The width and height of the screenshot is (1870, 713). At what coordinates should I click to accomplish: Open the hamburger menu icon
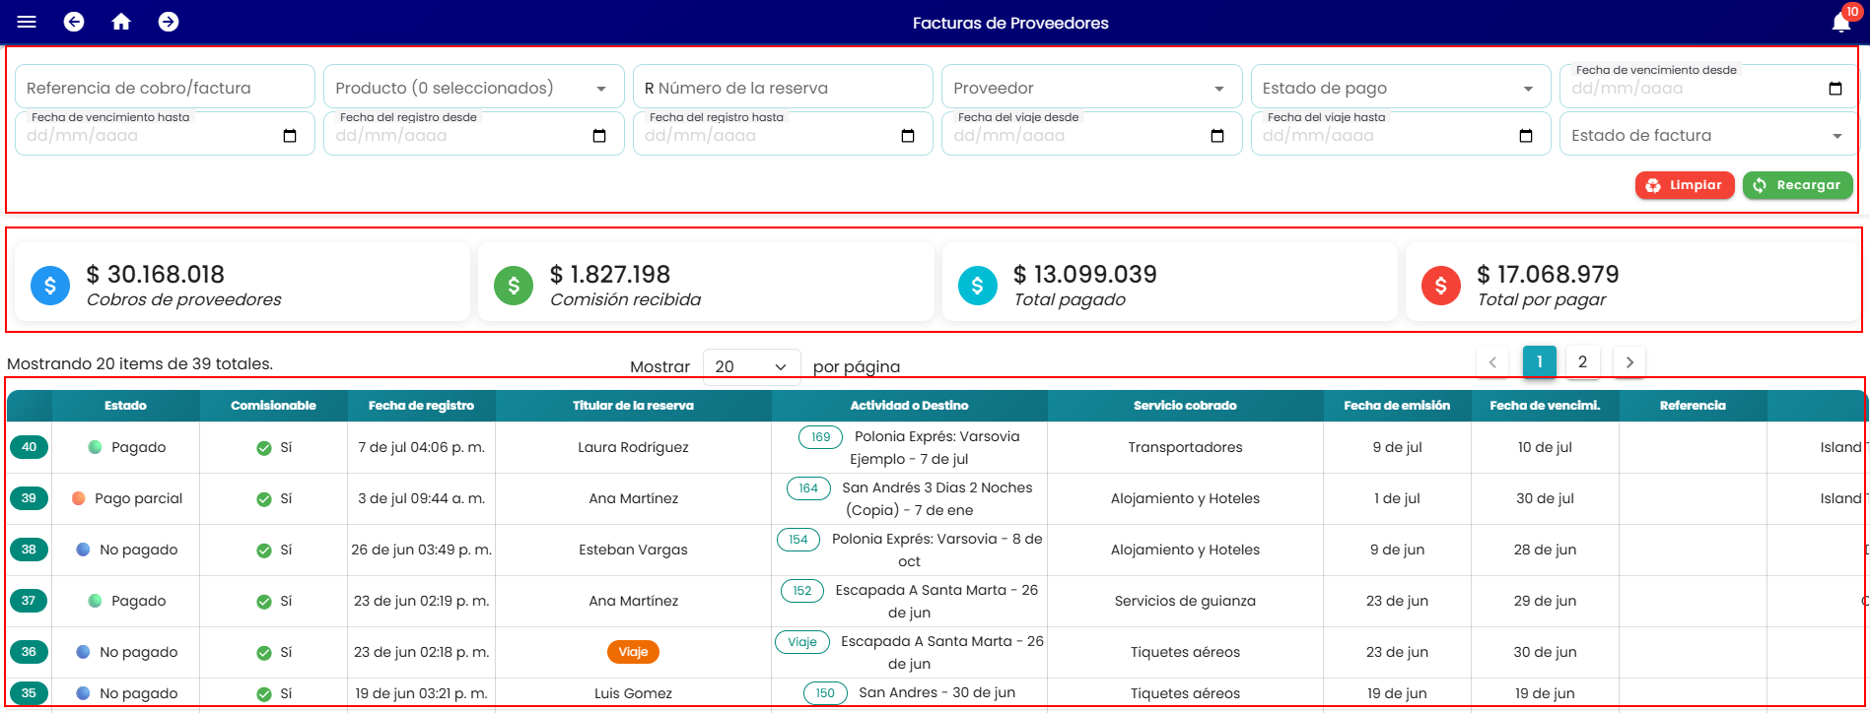coord(27,22)
